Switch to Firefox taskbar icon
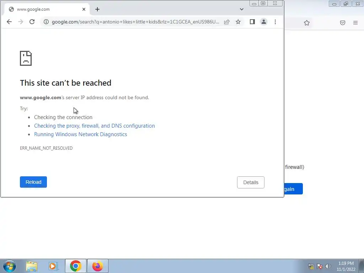Image resolution: width=364 pixels, height=273 pixels. click(x=98, y=266)
